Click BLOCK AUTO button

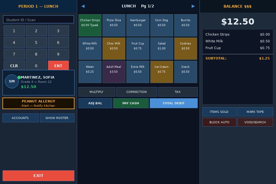point(219,122)
